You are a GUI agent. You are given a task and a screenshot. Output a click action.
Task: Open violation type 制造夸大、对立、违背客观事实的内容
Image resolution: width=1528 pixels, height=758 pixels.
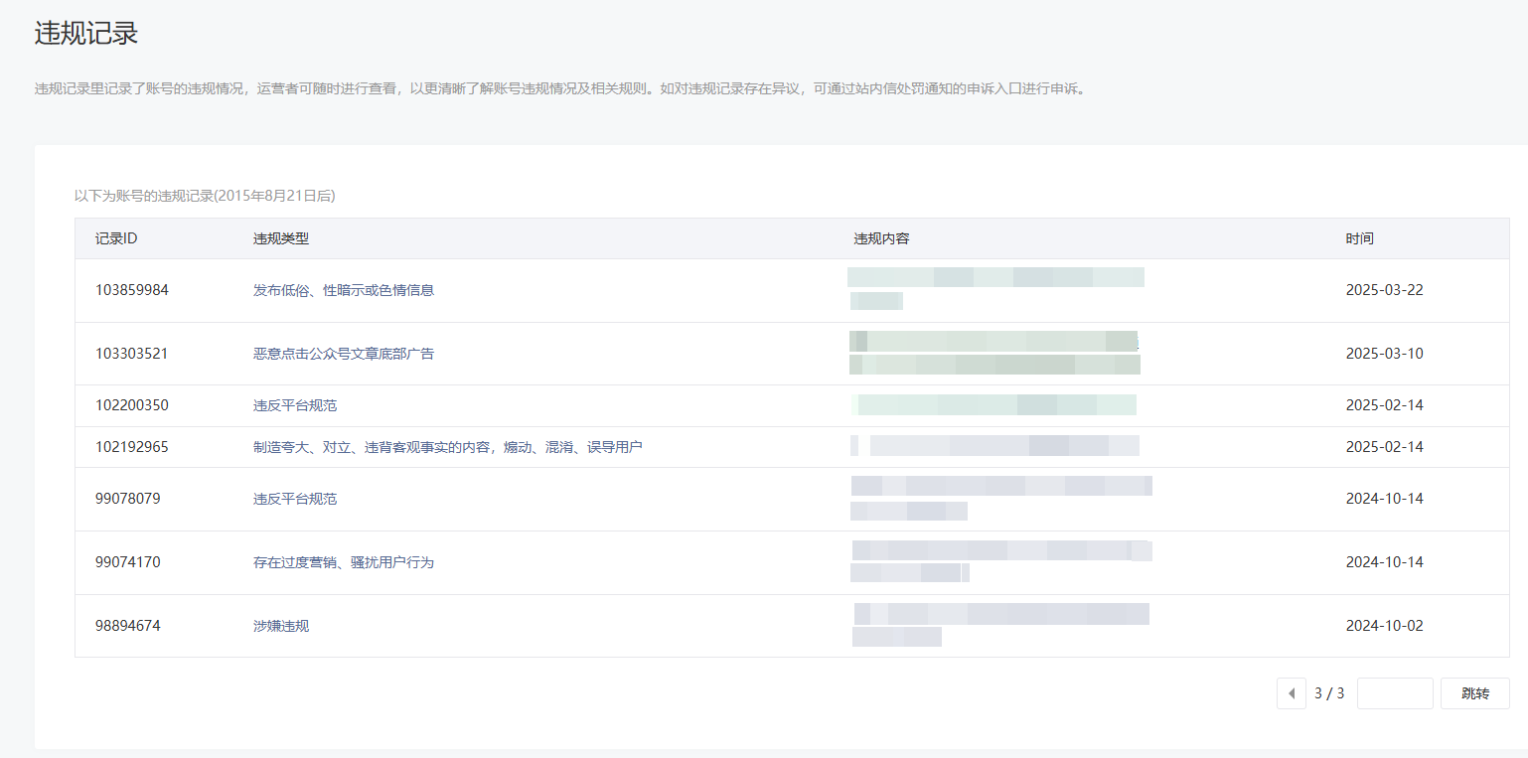point(448,447)
